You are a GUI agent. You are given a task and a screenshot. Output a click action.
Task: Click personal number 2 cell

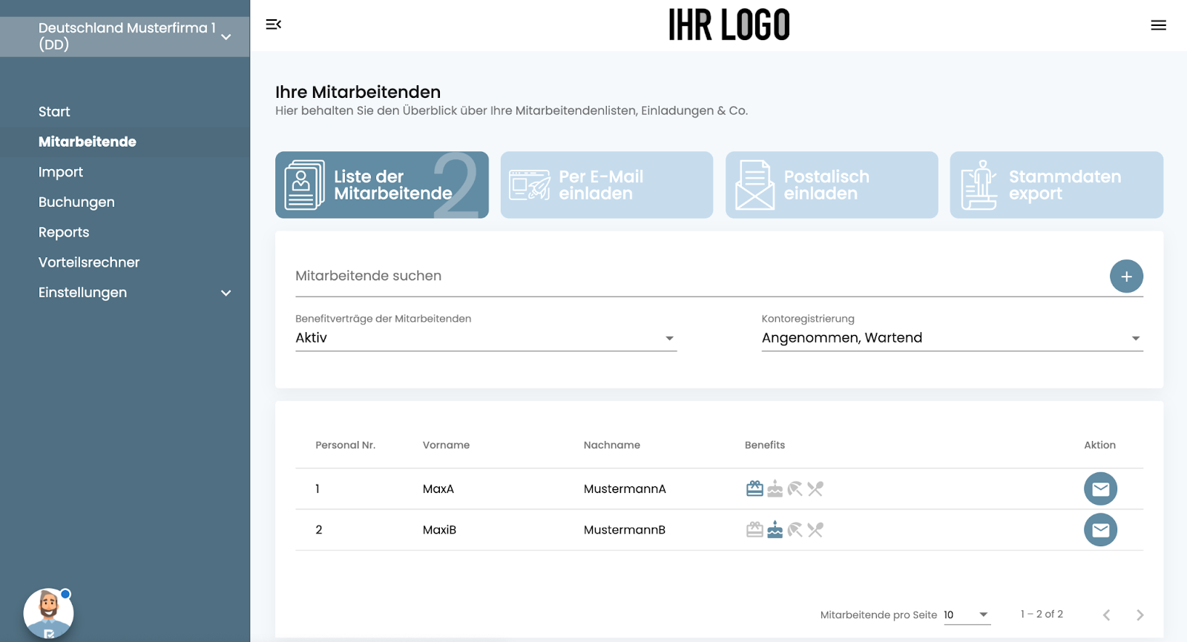tap(319, 529)
